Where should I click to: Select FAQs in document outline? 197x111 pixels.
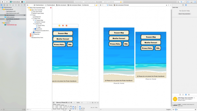(39, 27)
